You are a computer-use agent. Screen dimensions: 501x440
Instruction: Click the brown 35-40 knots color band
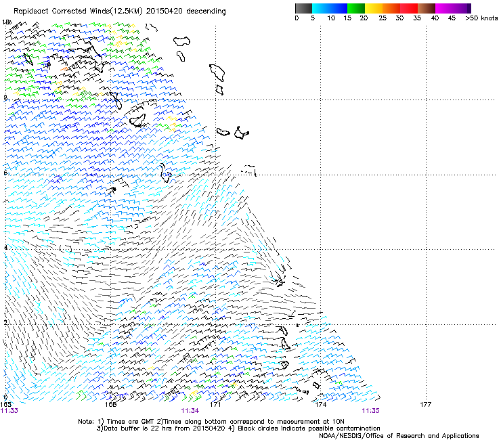coord(427,8)
